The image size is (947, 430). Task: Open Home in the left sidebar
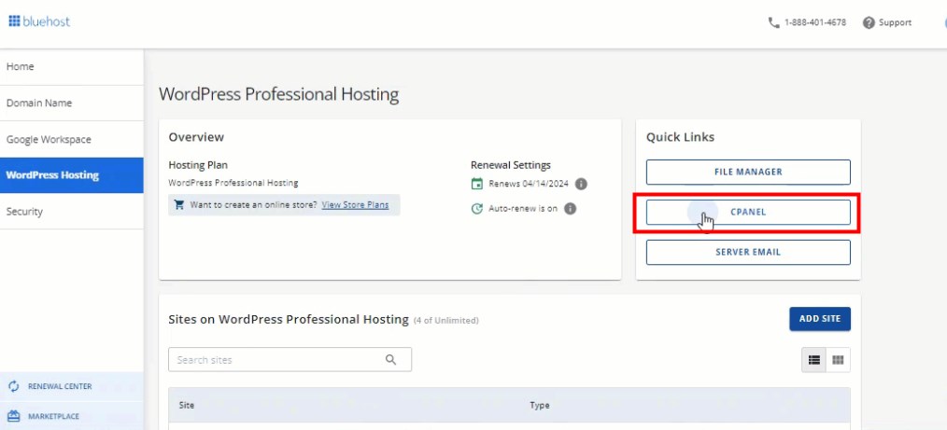[21, 67]
